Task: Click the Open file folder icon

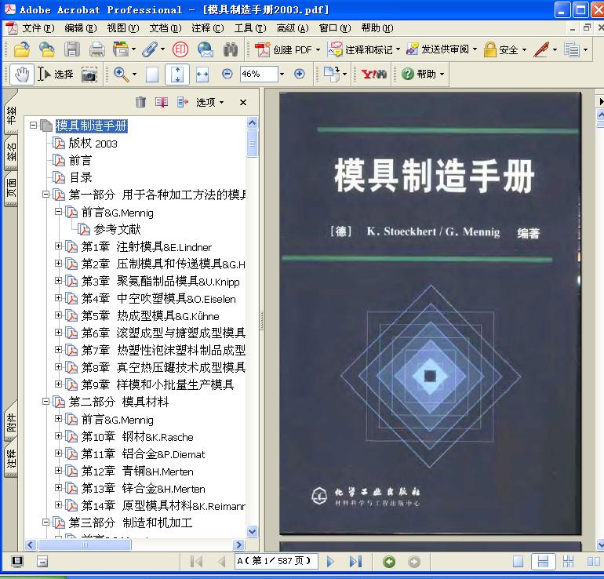Action: tap(22, 49)
